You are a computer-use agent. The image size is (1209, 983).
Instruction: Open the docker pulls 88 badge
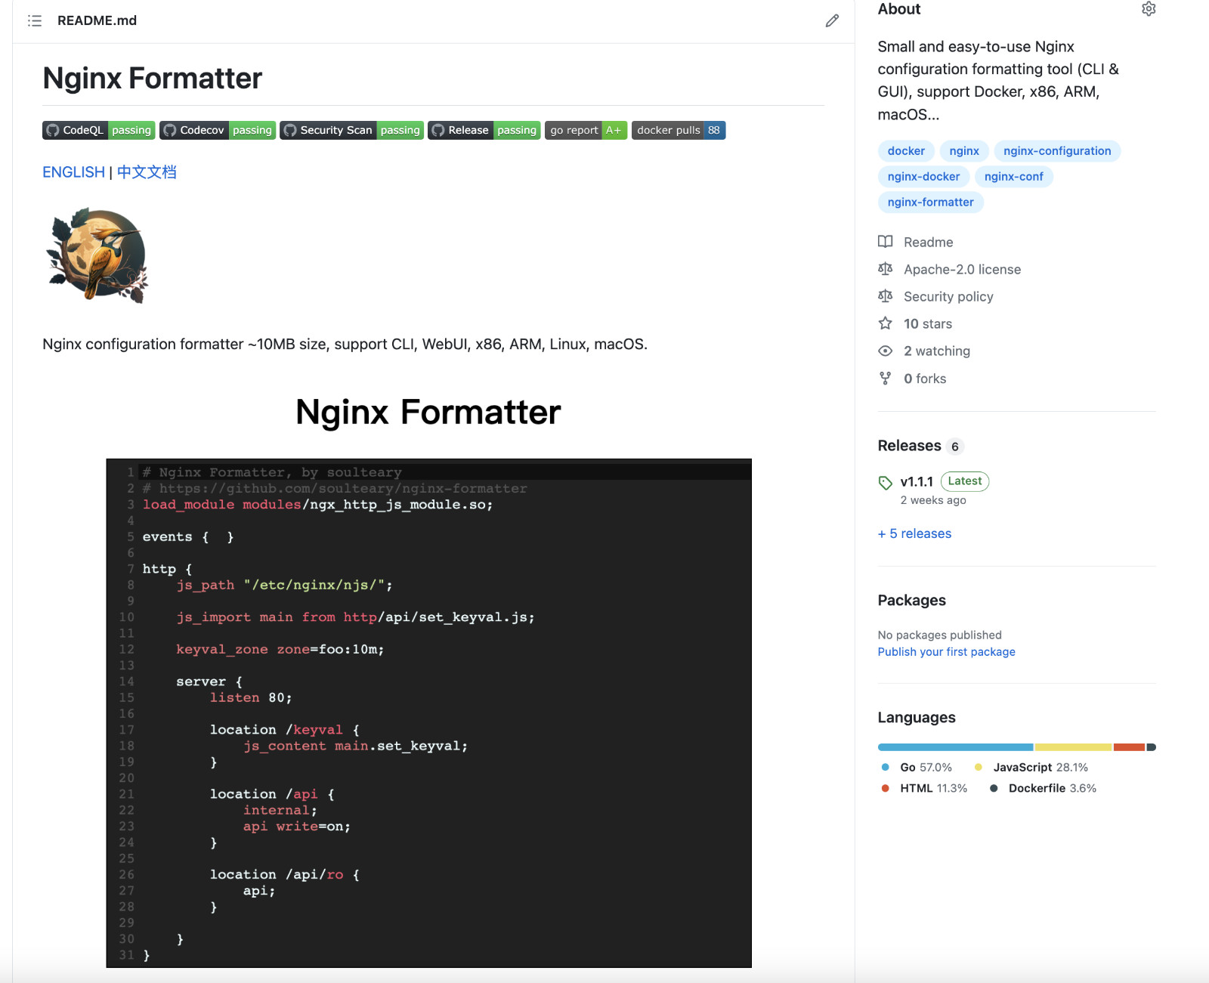679,130
